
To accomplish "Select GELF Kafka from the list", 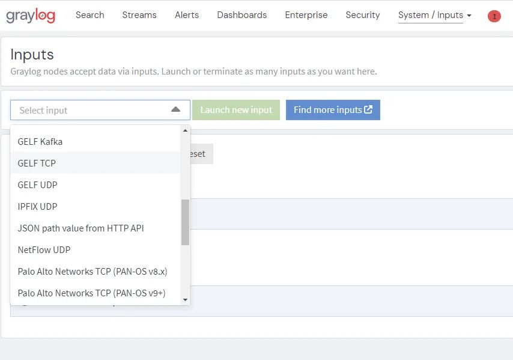I will (40, 142).
